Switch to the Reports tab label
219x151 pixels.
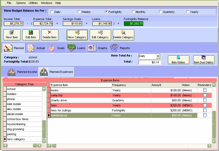125,48
